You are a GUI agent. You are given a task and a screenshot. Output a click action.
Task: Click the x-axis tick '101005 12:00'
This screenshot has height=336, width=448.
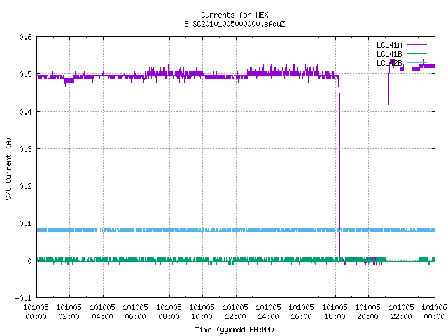click(x=235, y=312)
